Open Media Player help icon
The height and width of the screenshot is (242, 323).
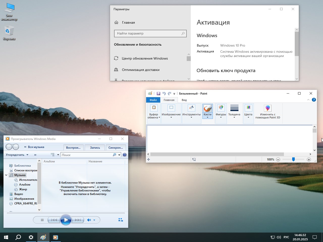pyautogui.click(x=124, y=155)
